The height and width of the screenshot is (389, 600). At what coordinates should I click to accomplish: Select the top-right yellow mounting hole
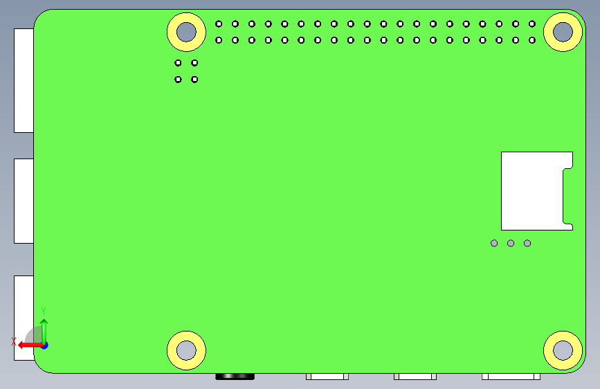[x=563, y=32]
